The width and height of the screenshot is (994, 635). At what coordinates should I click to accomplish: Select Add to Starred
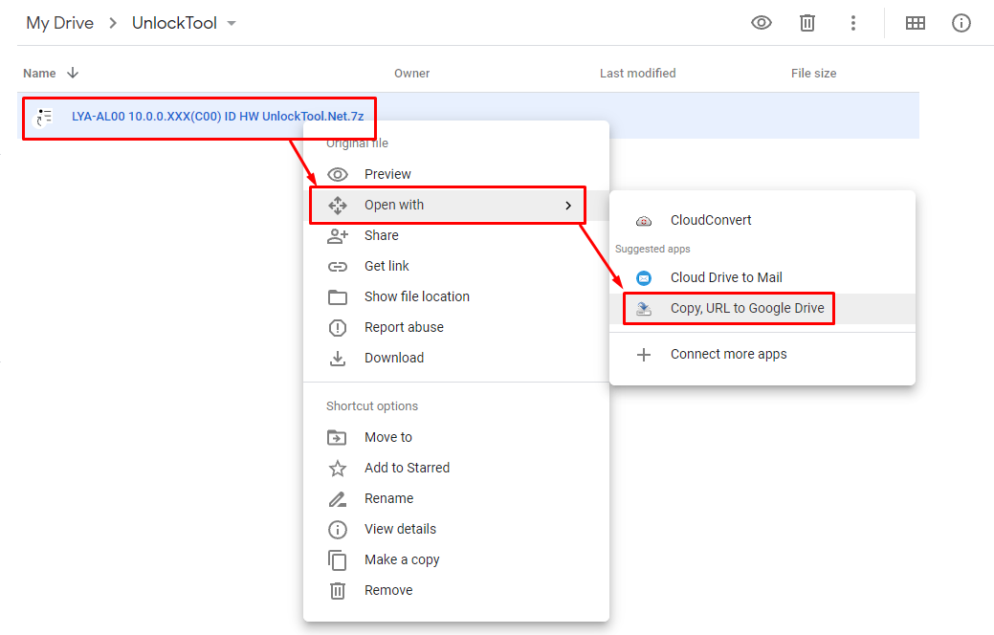(x=455, y=468)
